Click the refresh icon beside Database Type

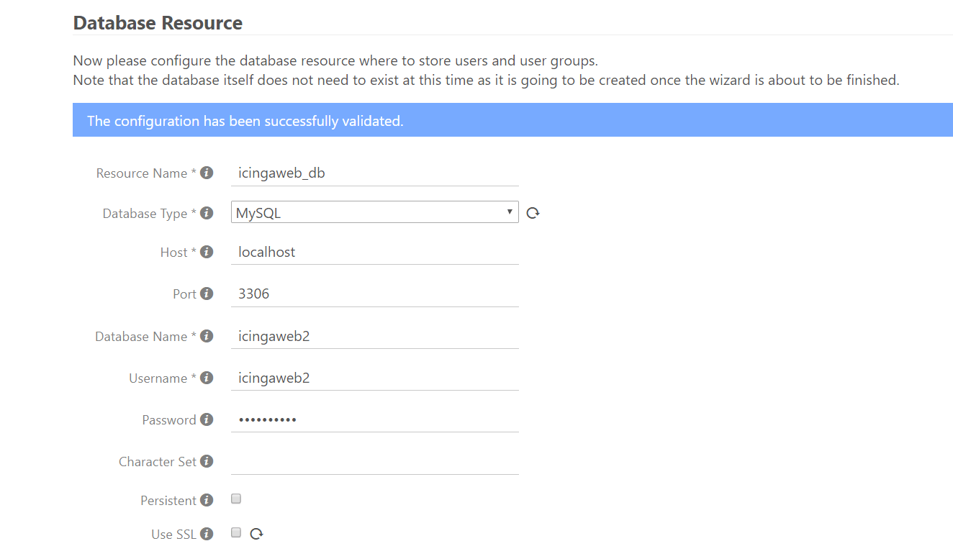(x=533, y=212)
